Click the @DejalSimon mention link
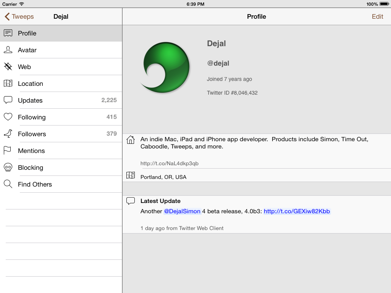 coord(182,211)
